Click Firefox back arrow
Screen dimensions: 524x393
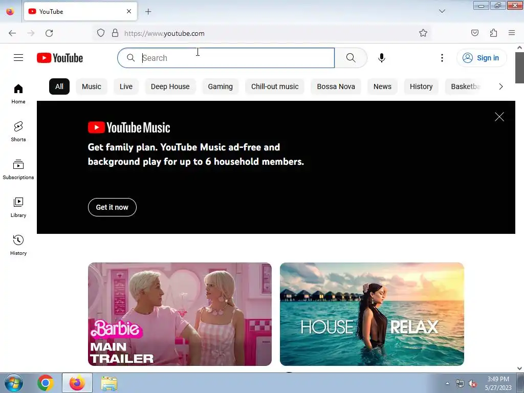tap(12, 33)
